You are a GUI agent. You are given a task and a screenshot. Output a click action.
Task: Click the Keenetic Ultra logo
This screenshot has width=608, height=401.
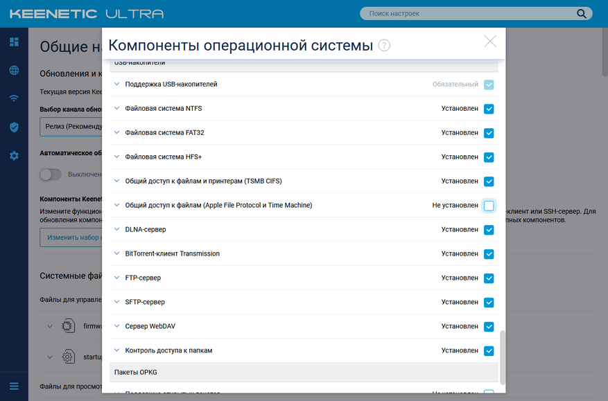[x=87, y=14]
